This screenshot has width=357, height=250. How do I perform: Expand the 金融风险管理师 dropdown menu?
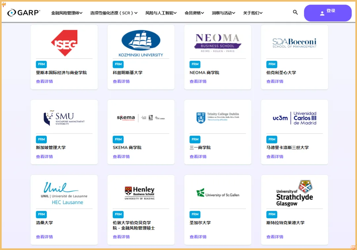tap(67, 13)
